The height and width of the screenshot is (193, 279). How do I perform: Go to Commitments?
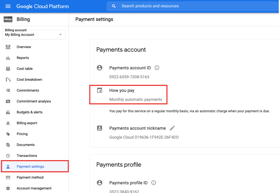pyautogui.click(x=28, y=91)
